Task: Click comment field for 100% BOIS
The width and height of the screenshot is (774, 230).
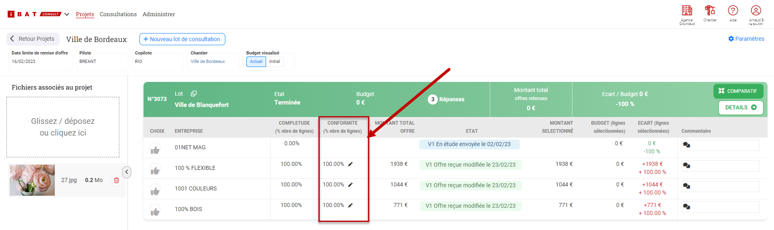Action: click(x=720, y=207)
